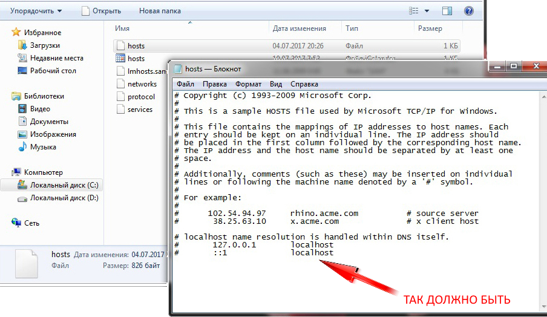This screenshot has width=547, height=317.
Task: Click 'rhino.acme.com' text in Notepad
Action: click(x=324, y=214)
